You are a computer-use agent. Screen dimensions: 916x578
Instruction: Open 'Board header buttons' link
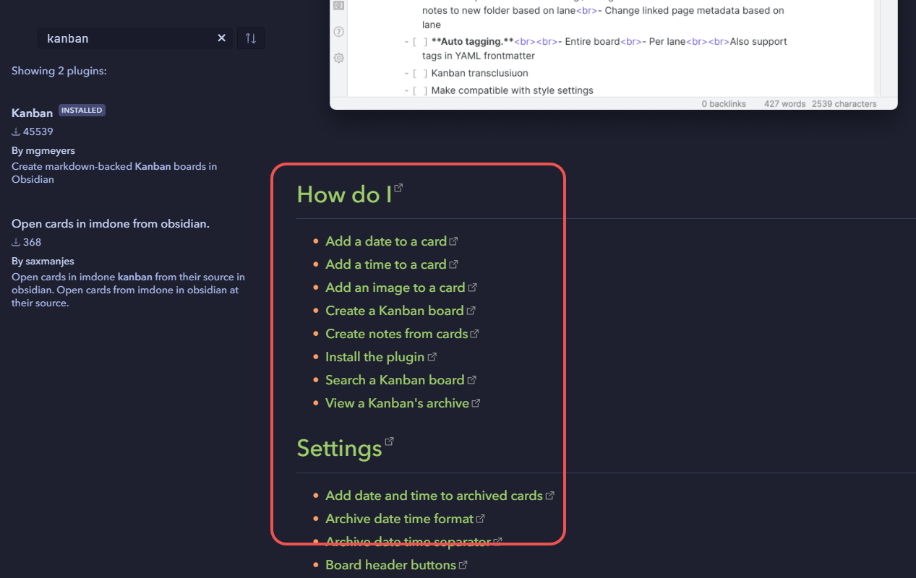coord(390,564)
